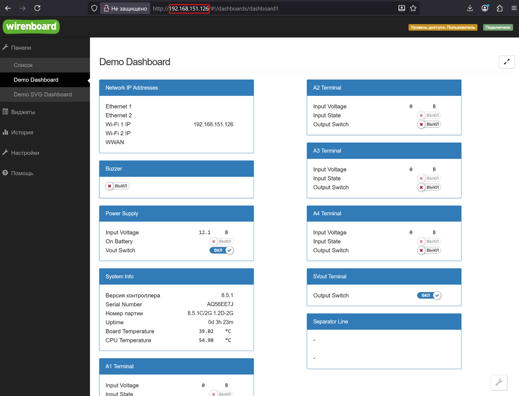Click the browser account profile icon
519x396 pixels.
[x=485, y=8]
